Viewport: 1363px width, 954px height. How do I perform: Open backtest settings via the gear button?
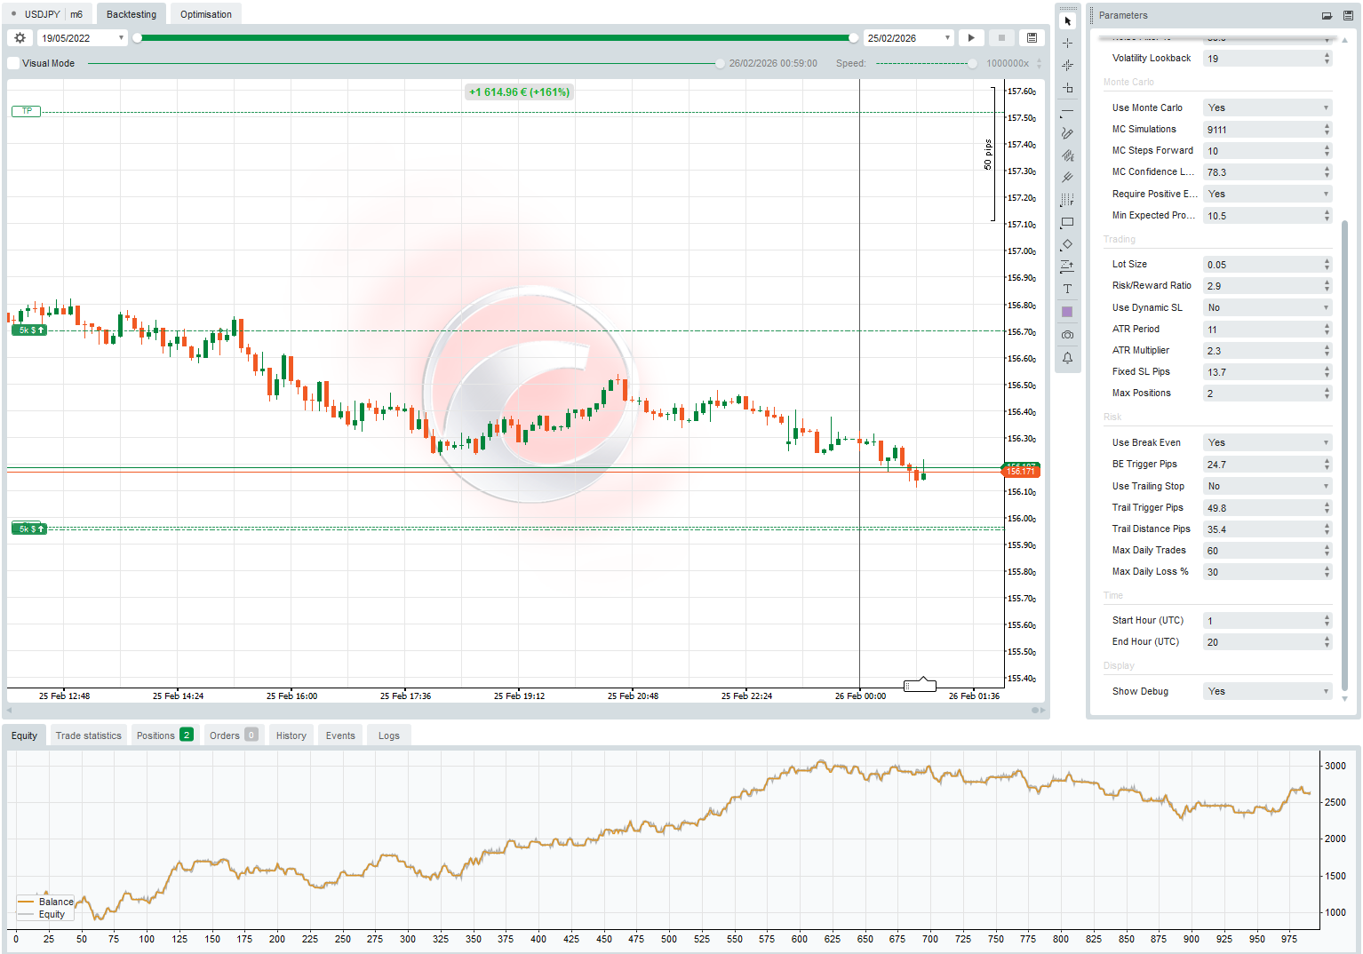tap(19, 37)
